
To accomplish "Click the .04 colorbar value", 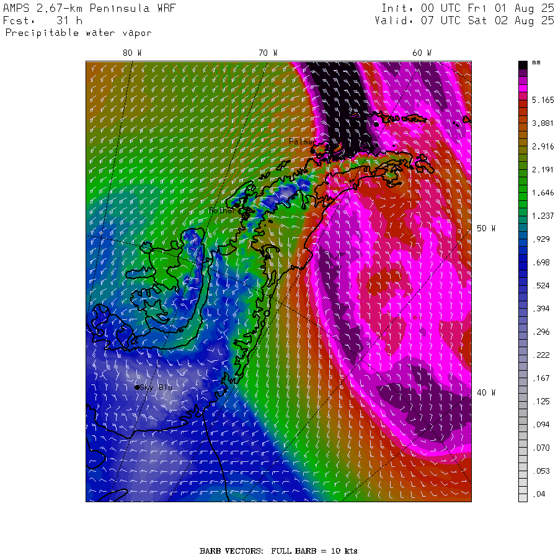I will (539, 494).
